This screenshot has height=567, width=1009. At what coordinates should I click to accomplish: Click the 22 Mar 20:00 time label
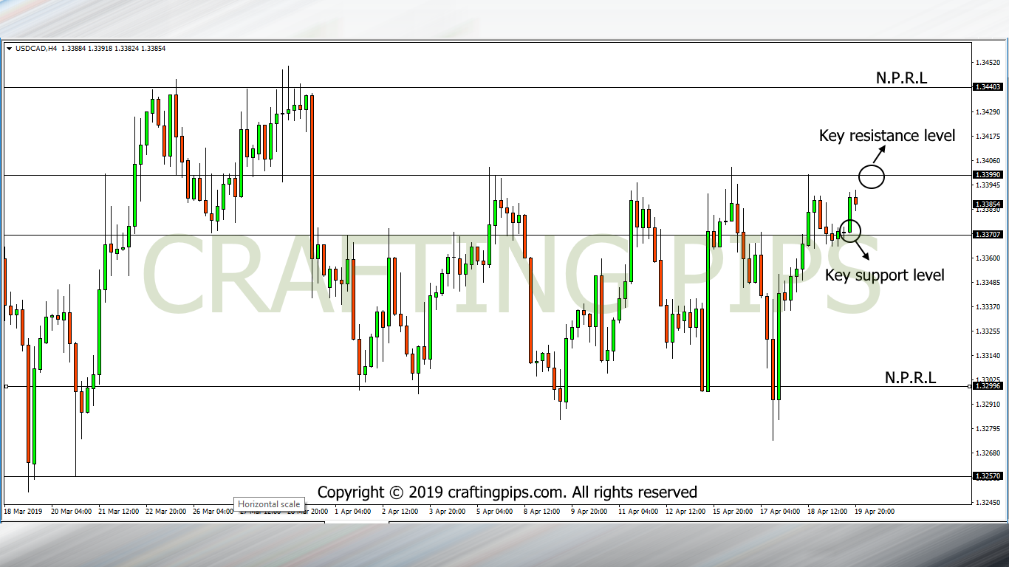click(x=166, y=511)
